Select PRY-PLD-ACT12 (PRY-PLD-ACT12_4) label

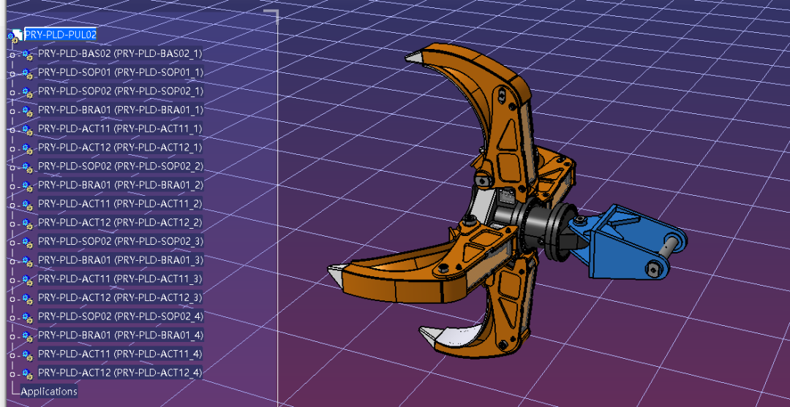(121, 373)
